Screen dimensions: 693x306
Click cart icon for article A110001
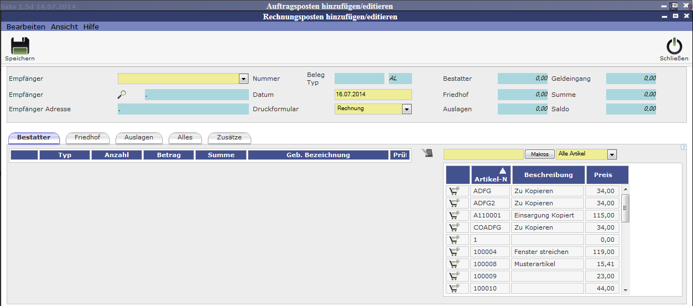tap(454, 215)
